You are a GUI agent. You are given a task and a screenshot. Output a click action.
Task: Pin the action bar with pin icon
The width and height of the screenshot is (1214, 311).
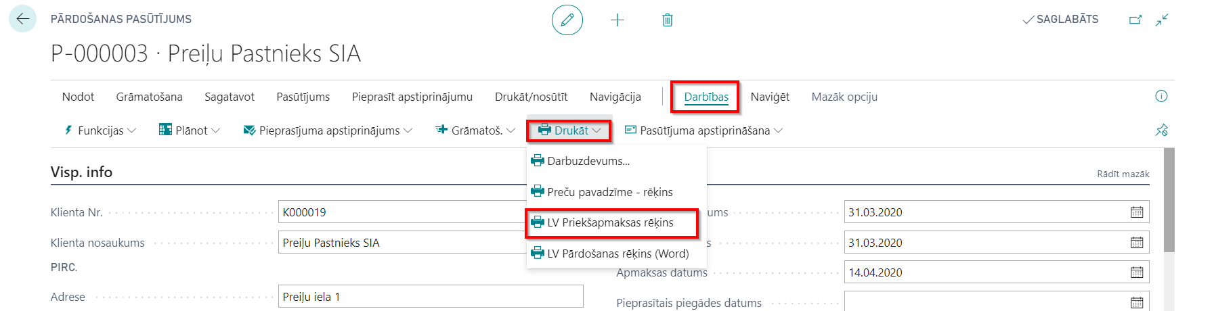1162,130
